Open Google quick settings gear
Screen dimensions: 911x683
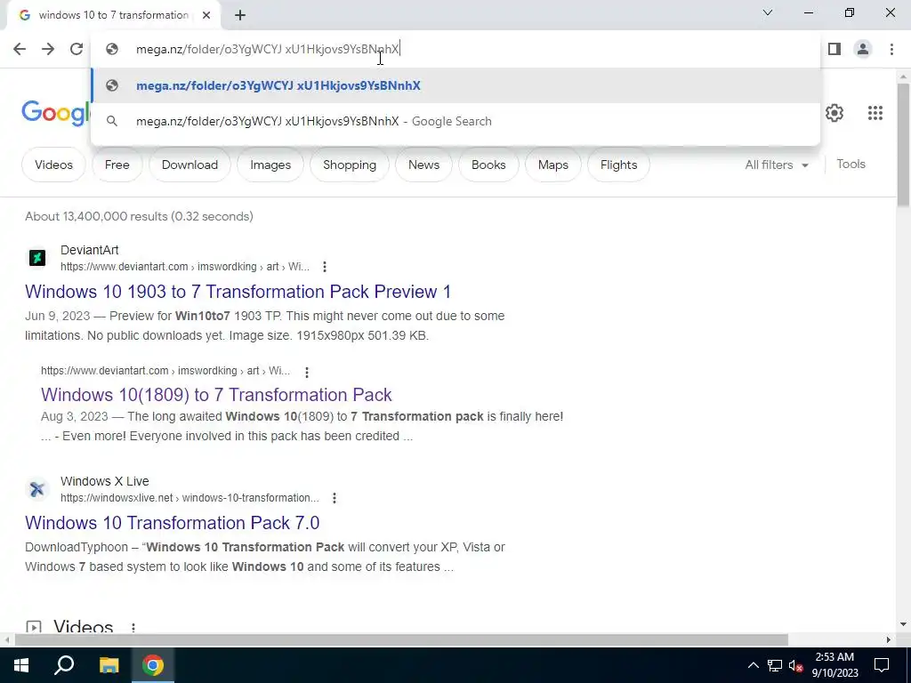pyautogui.click(x=834, y=113)
